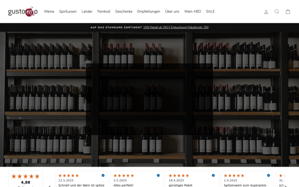Click the gustomio logo
Screen dimensions: 299x187
[23, 11]
